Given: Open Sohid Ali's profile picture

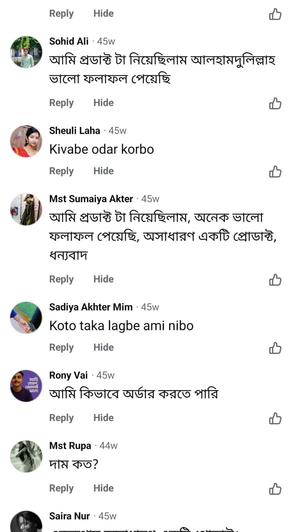Looking at the screenshot, I should [26, 52].
